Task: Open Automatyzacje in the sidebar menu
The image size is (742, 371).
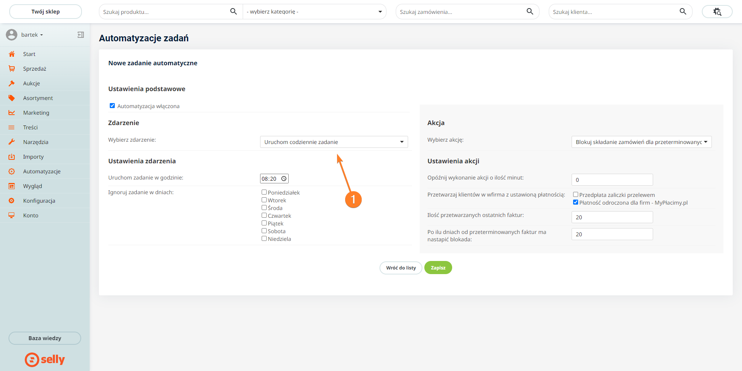Action: coord(42,171)
